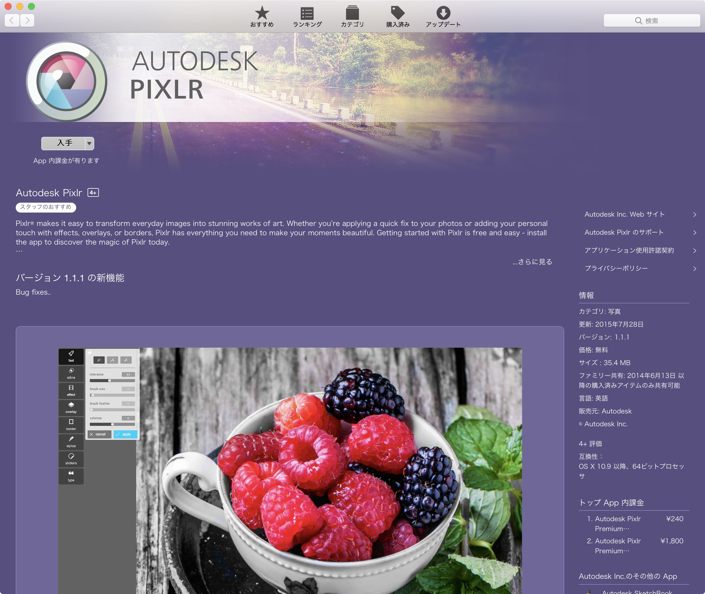Image resolution: width=705 pixels, height=594 pixels.
Task: Click the chevron beside プライバシーポリシー
Action: [695, 269]
